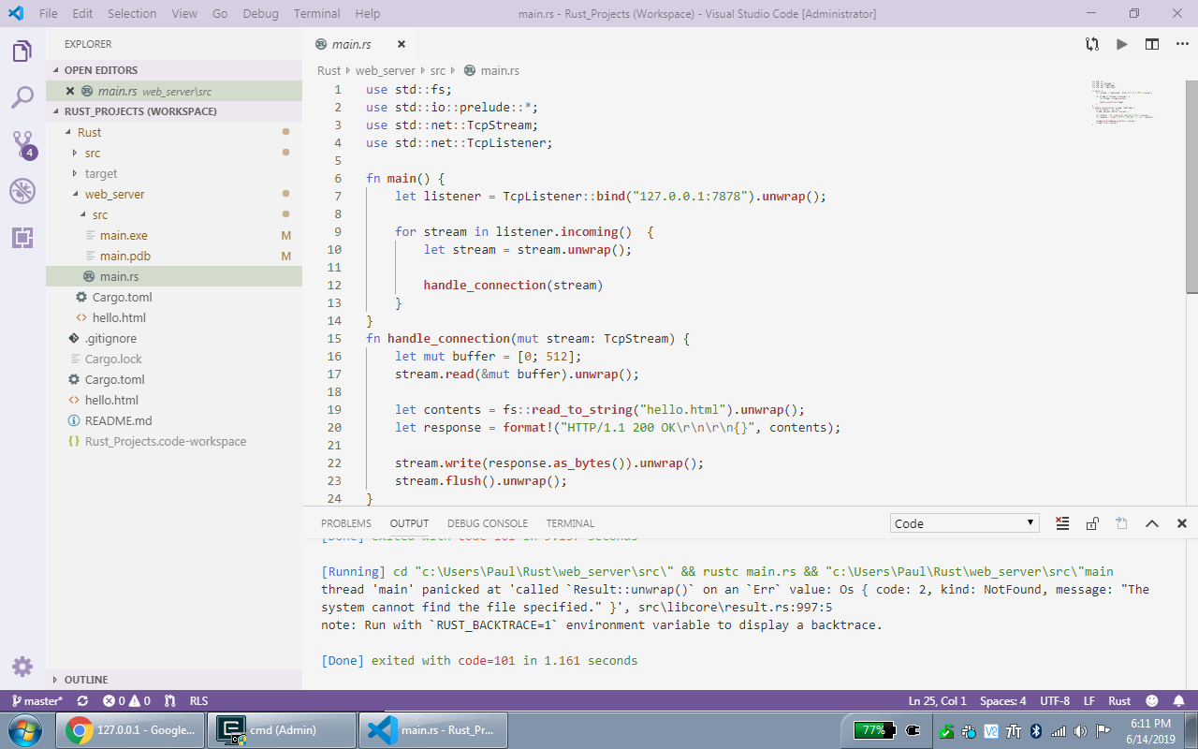Switch to Chrome in the Windows taskbar
This screenshot has height=749, width=1198.
[130, 730]
